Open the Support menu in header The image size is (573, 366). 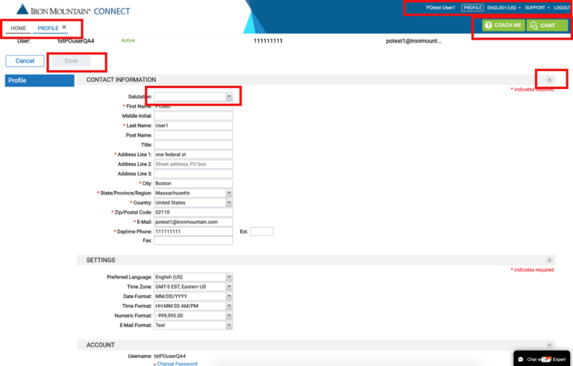(x=537, y=7)
